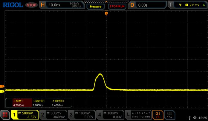The height and width of the screenshot is (121, 208).
Task: Click the orange trigger position marker at top
Action: coord(106,13)
